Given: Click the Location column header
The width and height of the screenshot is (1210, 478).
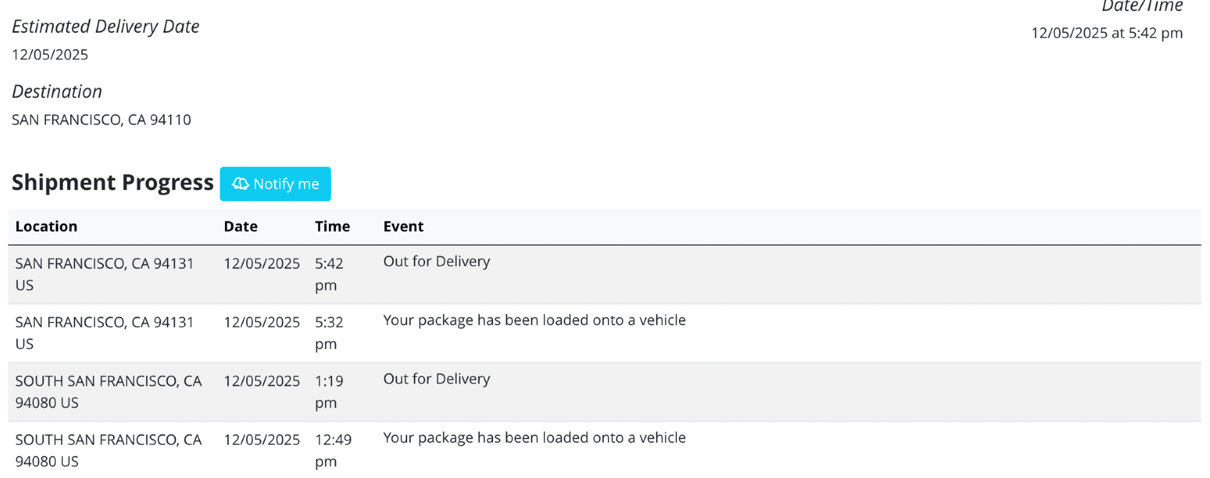Looking at the screenshot, I should (x=47, y=226).
